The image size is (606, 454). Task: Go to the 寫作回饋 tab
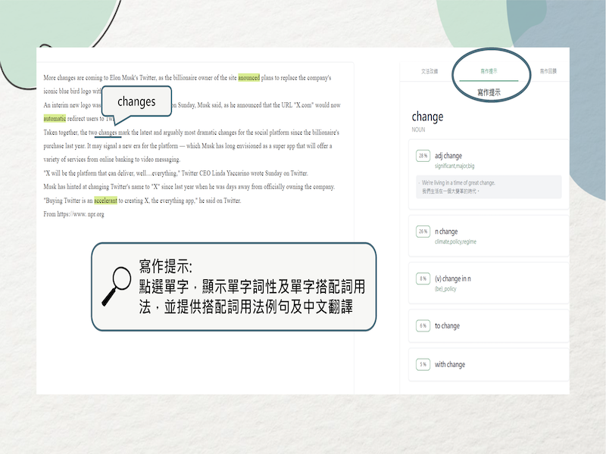(x=548, y=71)
